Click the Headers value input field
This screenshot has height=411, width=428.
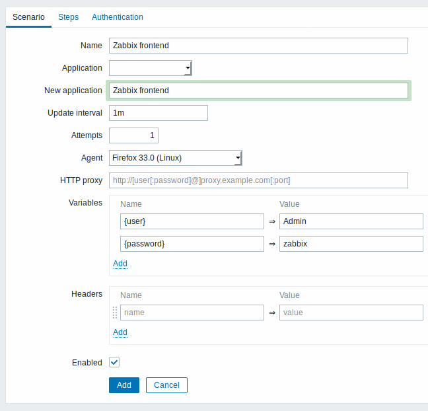tap(351, 313)
